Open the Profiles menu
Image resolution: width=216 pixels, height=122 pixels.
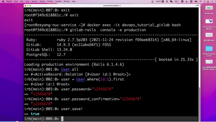50,1
